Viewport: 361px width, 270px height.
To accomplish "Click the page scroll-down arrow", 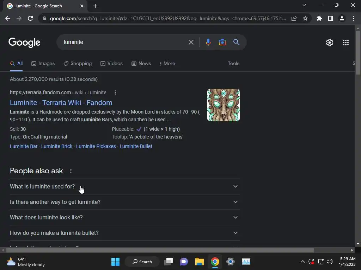I will 358,244.
